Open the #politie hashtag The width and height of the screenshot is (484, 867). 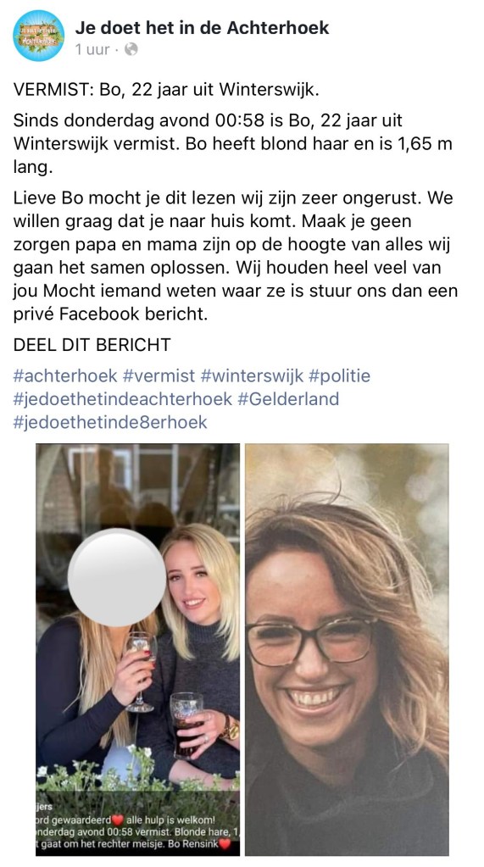pyautogui.click(x=339, y=376)
